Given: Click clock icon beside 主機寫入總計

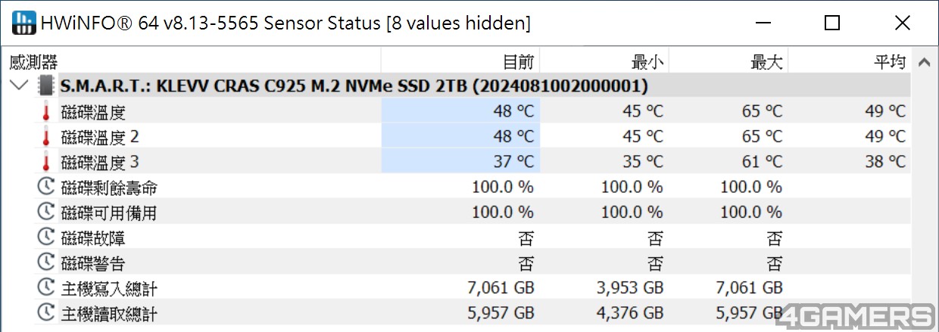Looking at the screenshot, I should point(47,288).
